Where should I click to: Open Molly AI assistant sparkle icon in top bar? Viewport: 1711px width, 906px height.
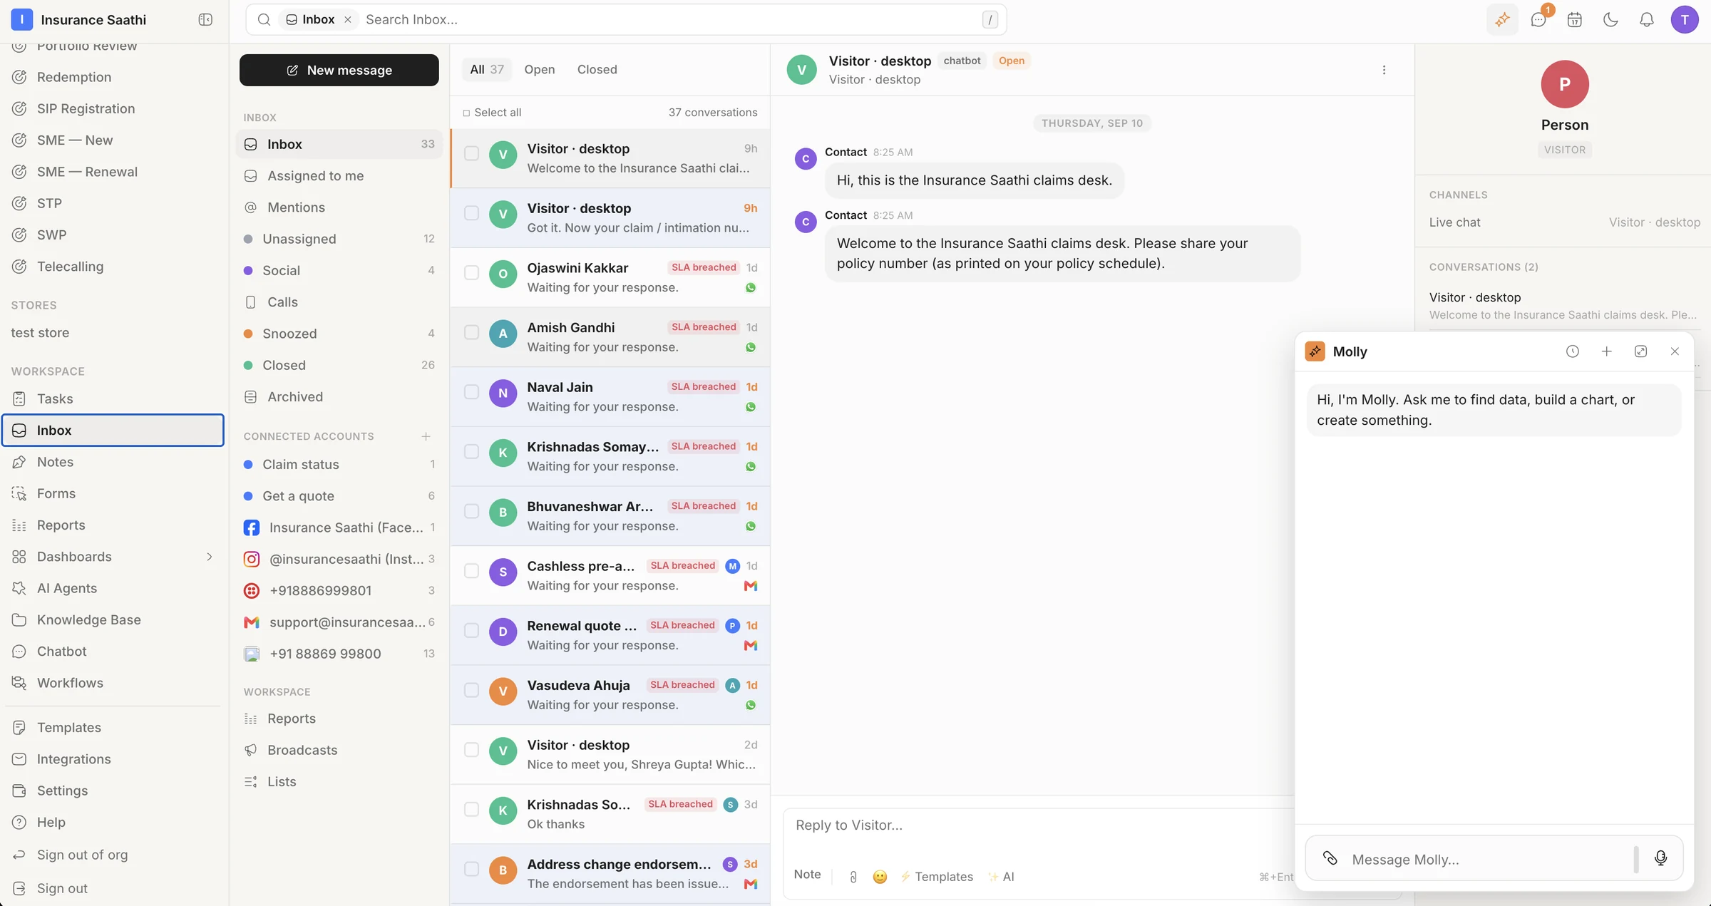tap(1502, 20)
